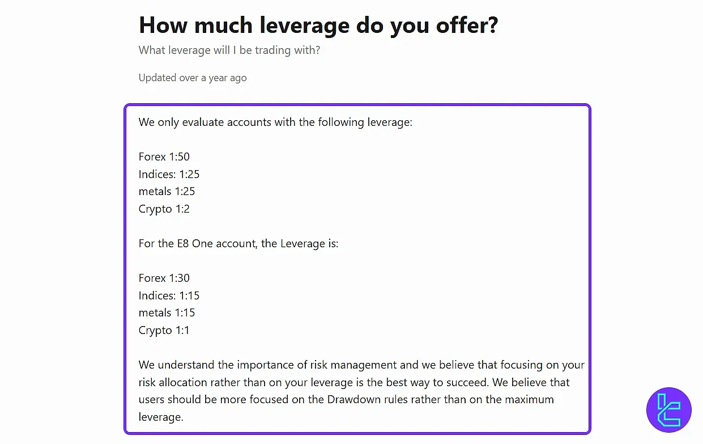Click the "Forex 1:50" line
703x444 pixels.
164,157
